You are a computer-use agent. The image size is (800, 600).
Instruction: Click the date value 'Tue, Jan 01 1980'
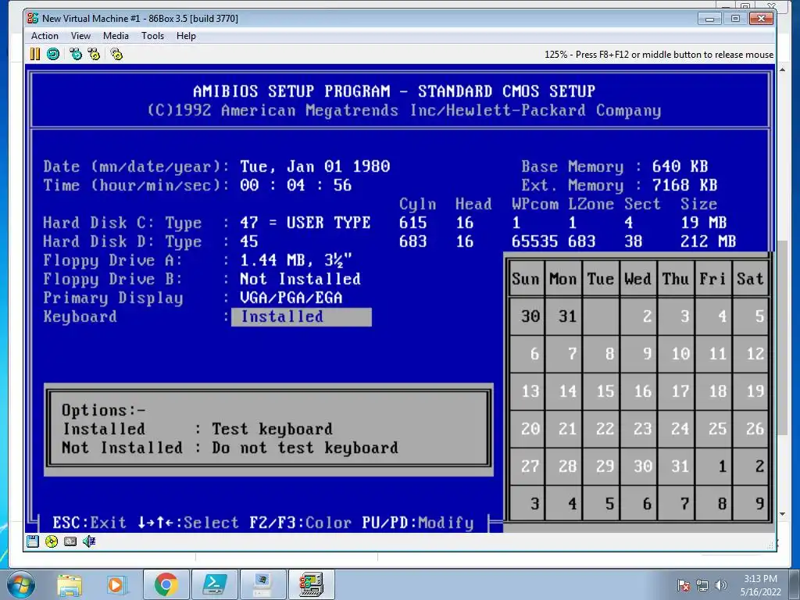click(x=315, y=167)
